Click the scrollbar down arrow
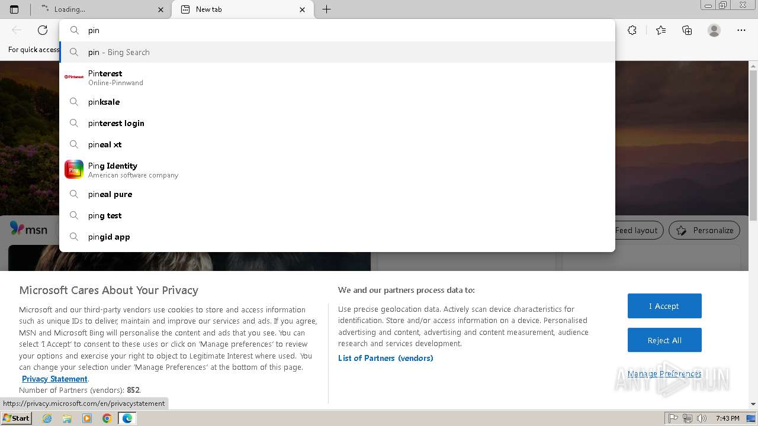This screenshot has height=426, width=758. [753, 404]
